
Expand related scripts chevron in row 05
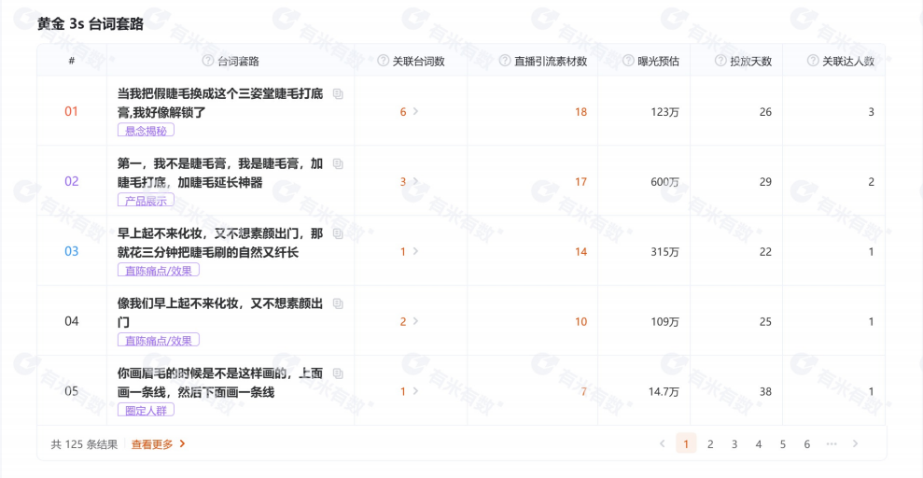click(415, 391)
